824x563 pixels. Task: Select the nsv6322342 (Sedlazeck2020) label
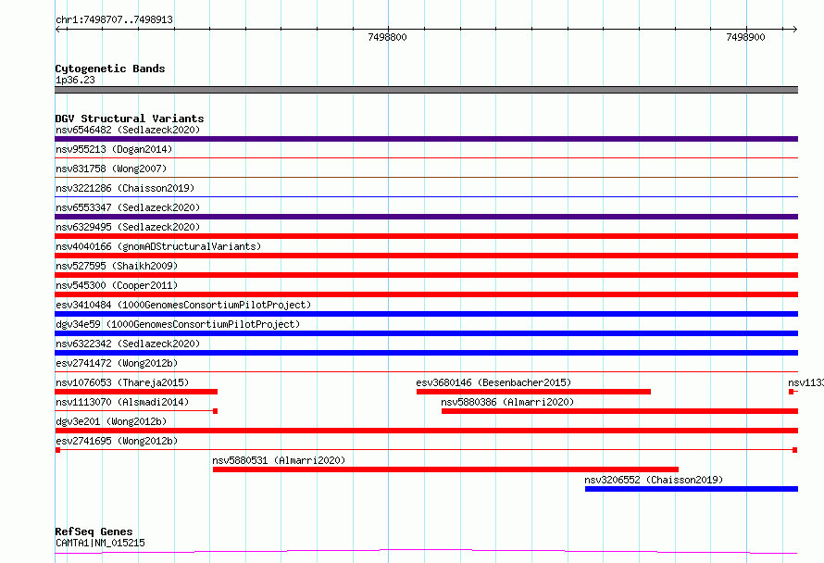pyautogui.click(x=128, y=344)
